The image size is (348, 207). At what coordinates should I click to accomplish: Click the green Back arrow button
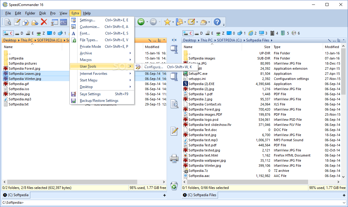click(x=141, y=22)
